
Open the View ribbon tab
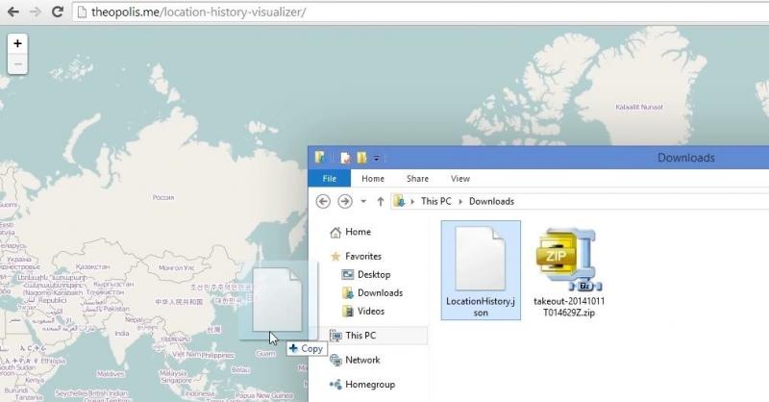(x=460, y=179)
